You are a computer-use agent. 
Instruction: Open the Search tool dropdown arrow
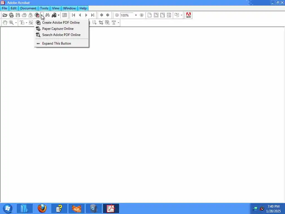coord(58,15)
